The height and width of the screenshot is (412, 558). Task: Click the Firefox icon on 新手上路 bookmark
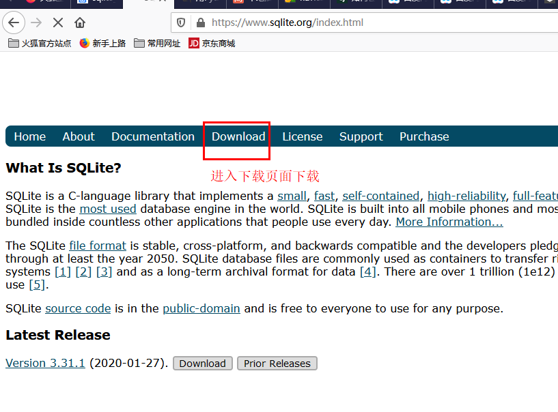[x=84, y=43]
